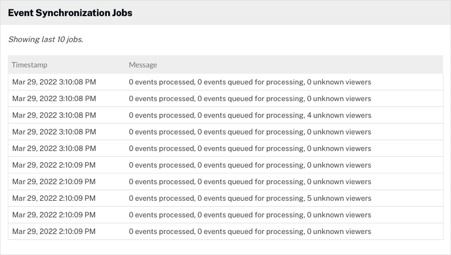Click the second-to-last row's timestamp
Viewport: 451px width, 255px height.
tap(54, 215)
